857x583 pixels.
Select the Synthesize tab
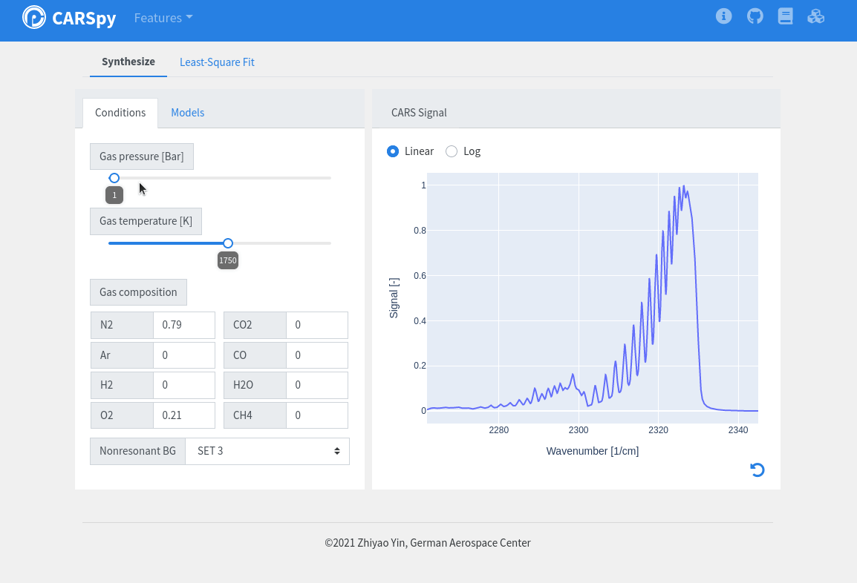click(x=128, y=62)
